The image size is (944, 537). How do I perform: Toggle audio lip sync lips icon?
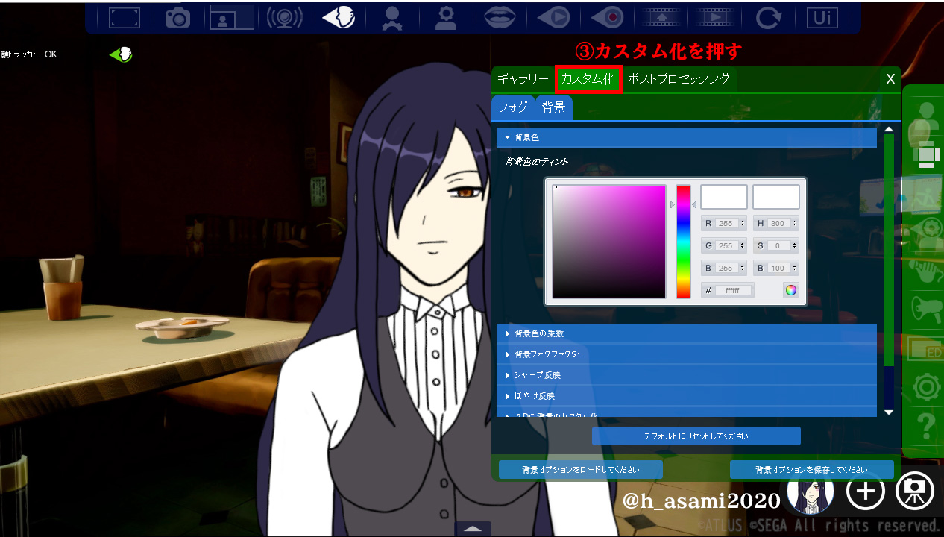(x=500, y=17)
